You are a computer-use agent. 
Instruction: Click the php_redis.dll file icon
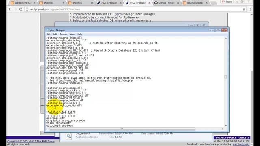coord(69,136)
